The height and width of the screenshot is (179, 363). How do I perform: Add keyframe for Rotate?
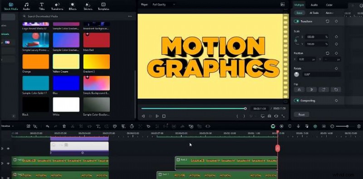pos(336,68)
